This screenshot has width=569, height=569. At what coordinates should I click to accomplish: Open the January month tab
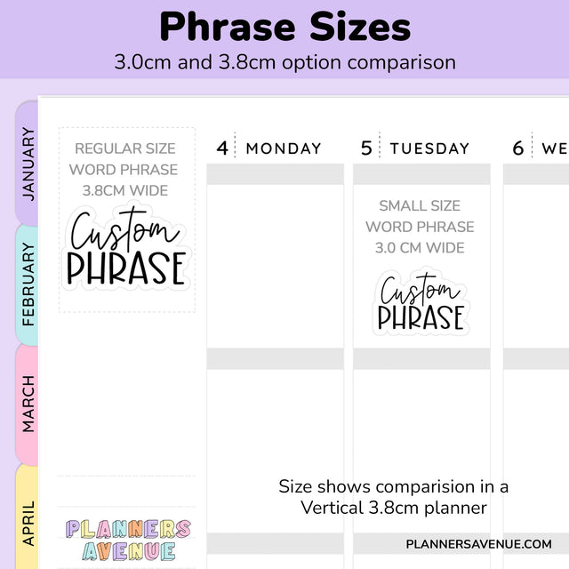pos(28,164)
